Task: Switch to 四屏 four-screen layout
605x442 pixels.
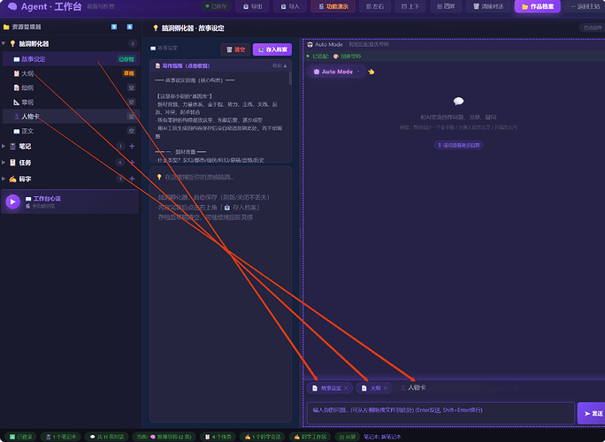Action: (446, 6)
